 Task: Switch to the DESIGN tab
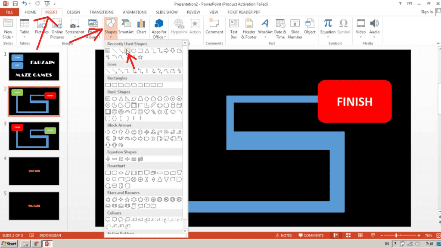tap(73, 12)
